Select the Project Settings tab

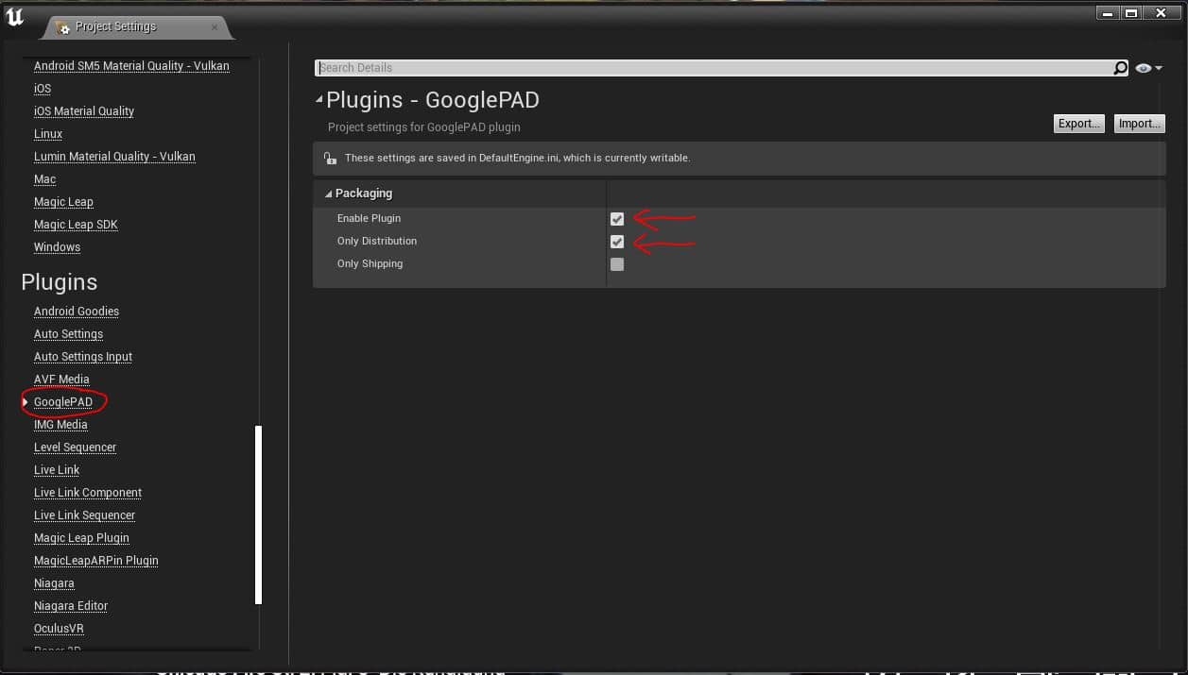pos(115,27)
